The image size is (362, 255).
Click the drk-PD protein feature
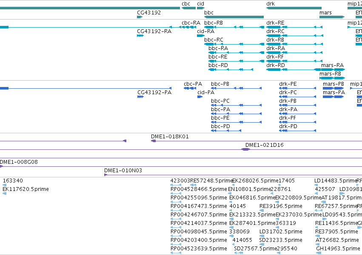[x=297, y=131]
